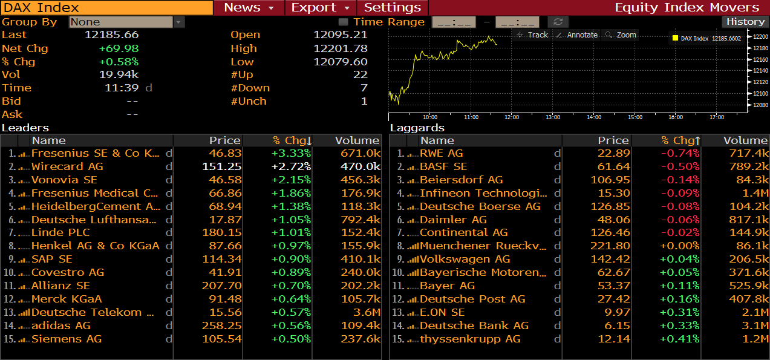Select Wirecard AG in Leaders

point(67,167)
